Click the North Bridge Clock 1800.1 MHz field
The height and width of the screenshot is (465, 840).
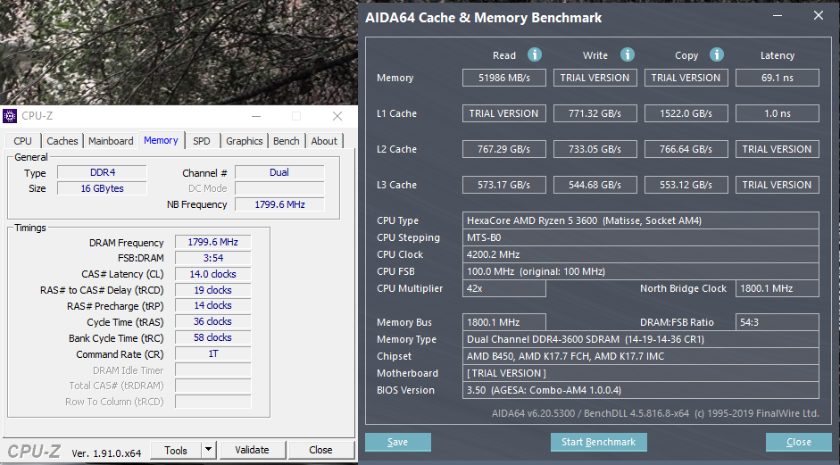[x=778, y=288]
